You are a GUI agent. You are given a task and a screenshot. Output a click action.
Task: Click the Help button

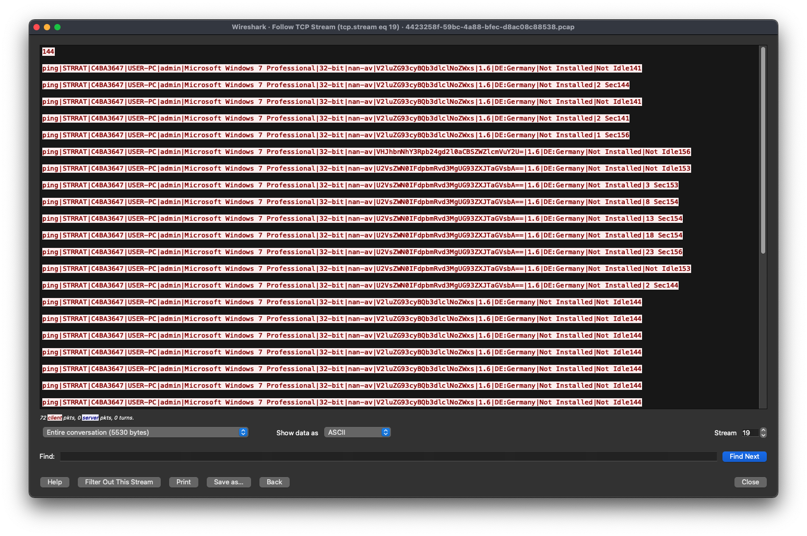click(x=54, y=482)
